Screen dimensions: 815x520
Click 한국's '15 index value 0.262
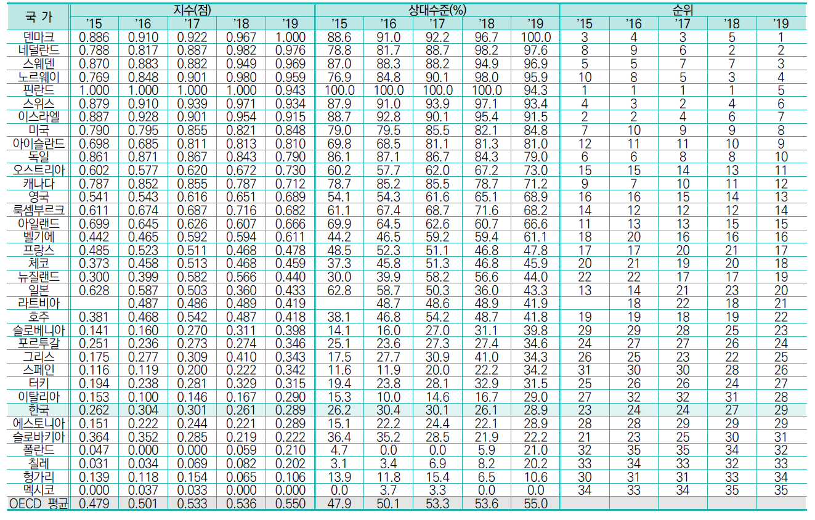(94, 409)
